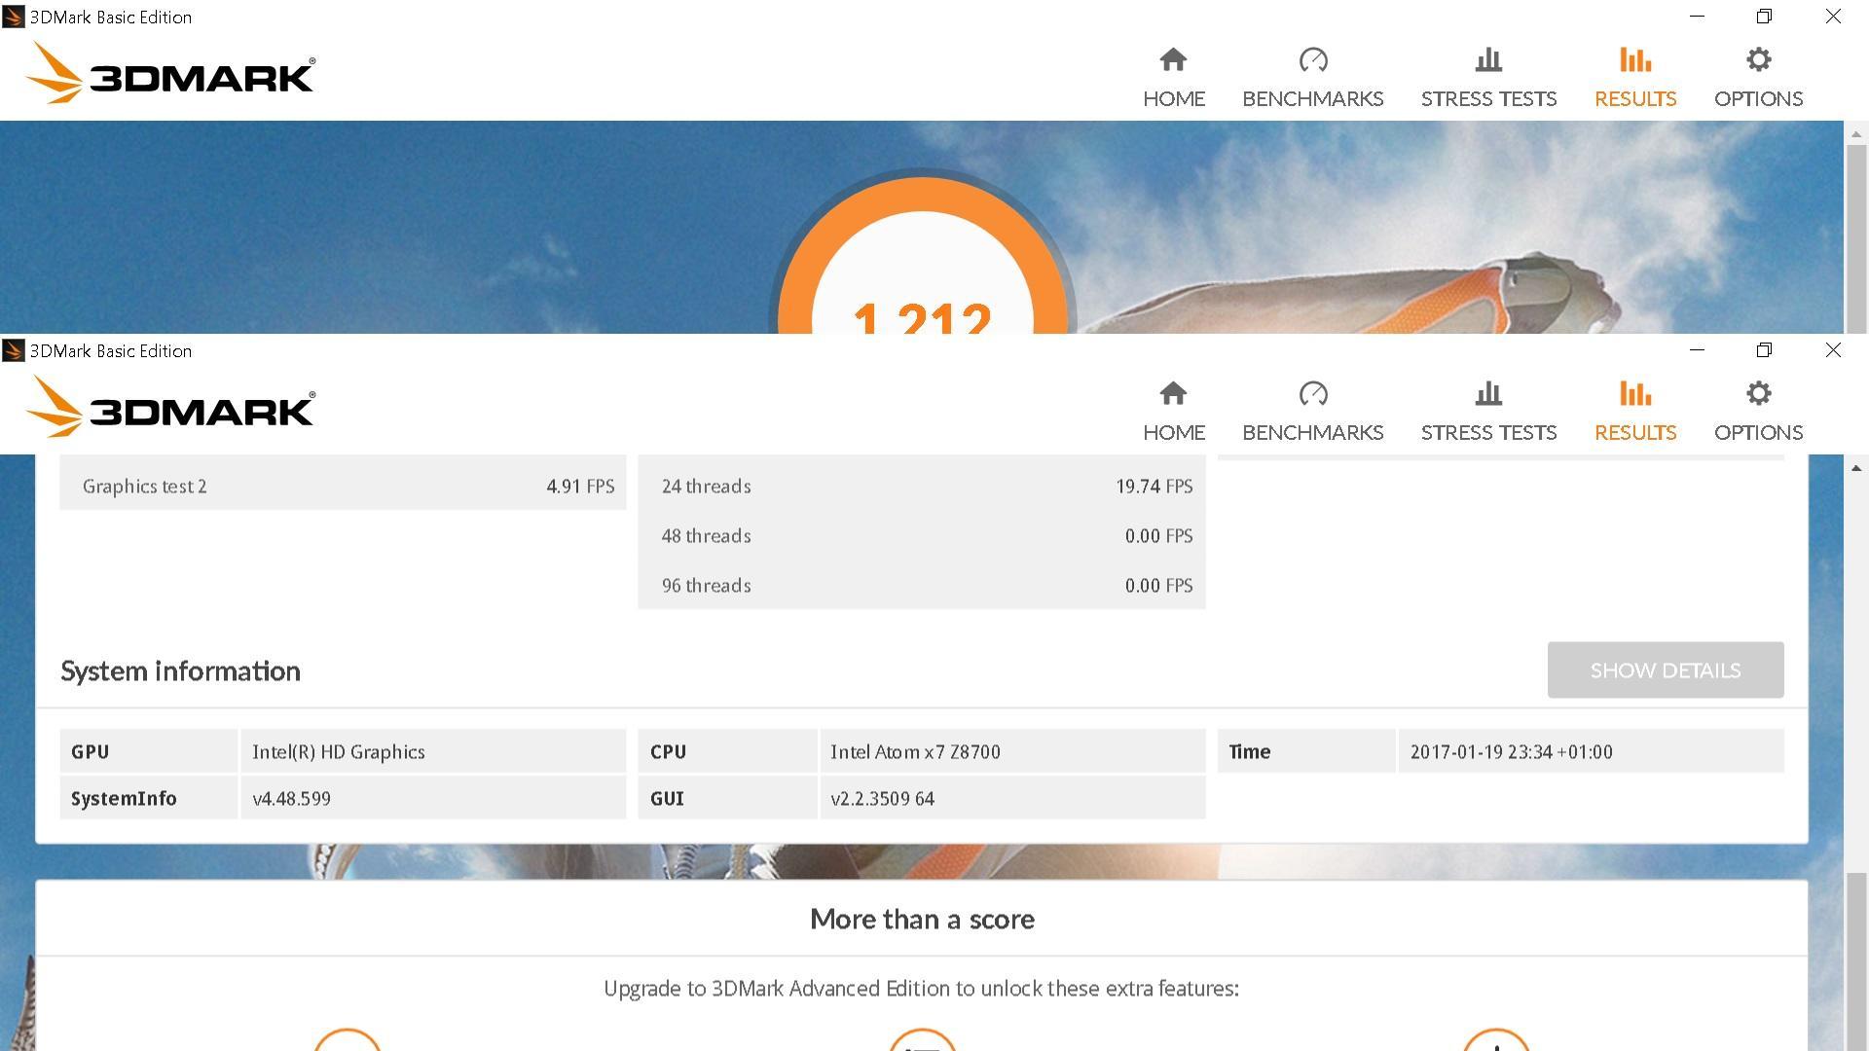Image resolution: width=1869 pixels, height=1051 pixels.
Task: Click the Graphics test 2 result row
Action: [343, 486]
